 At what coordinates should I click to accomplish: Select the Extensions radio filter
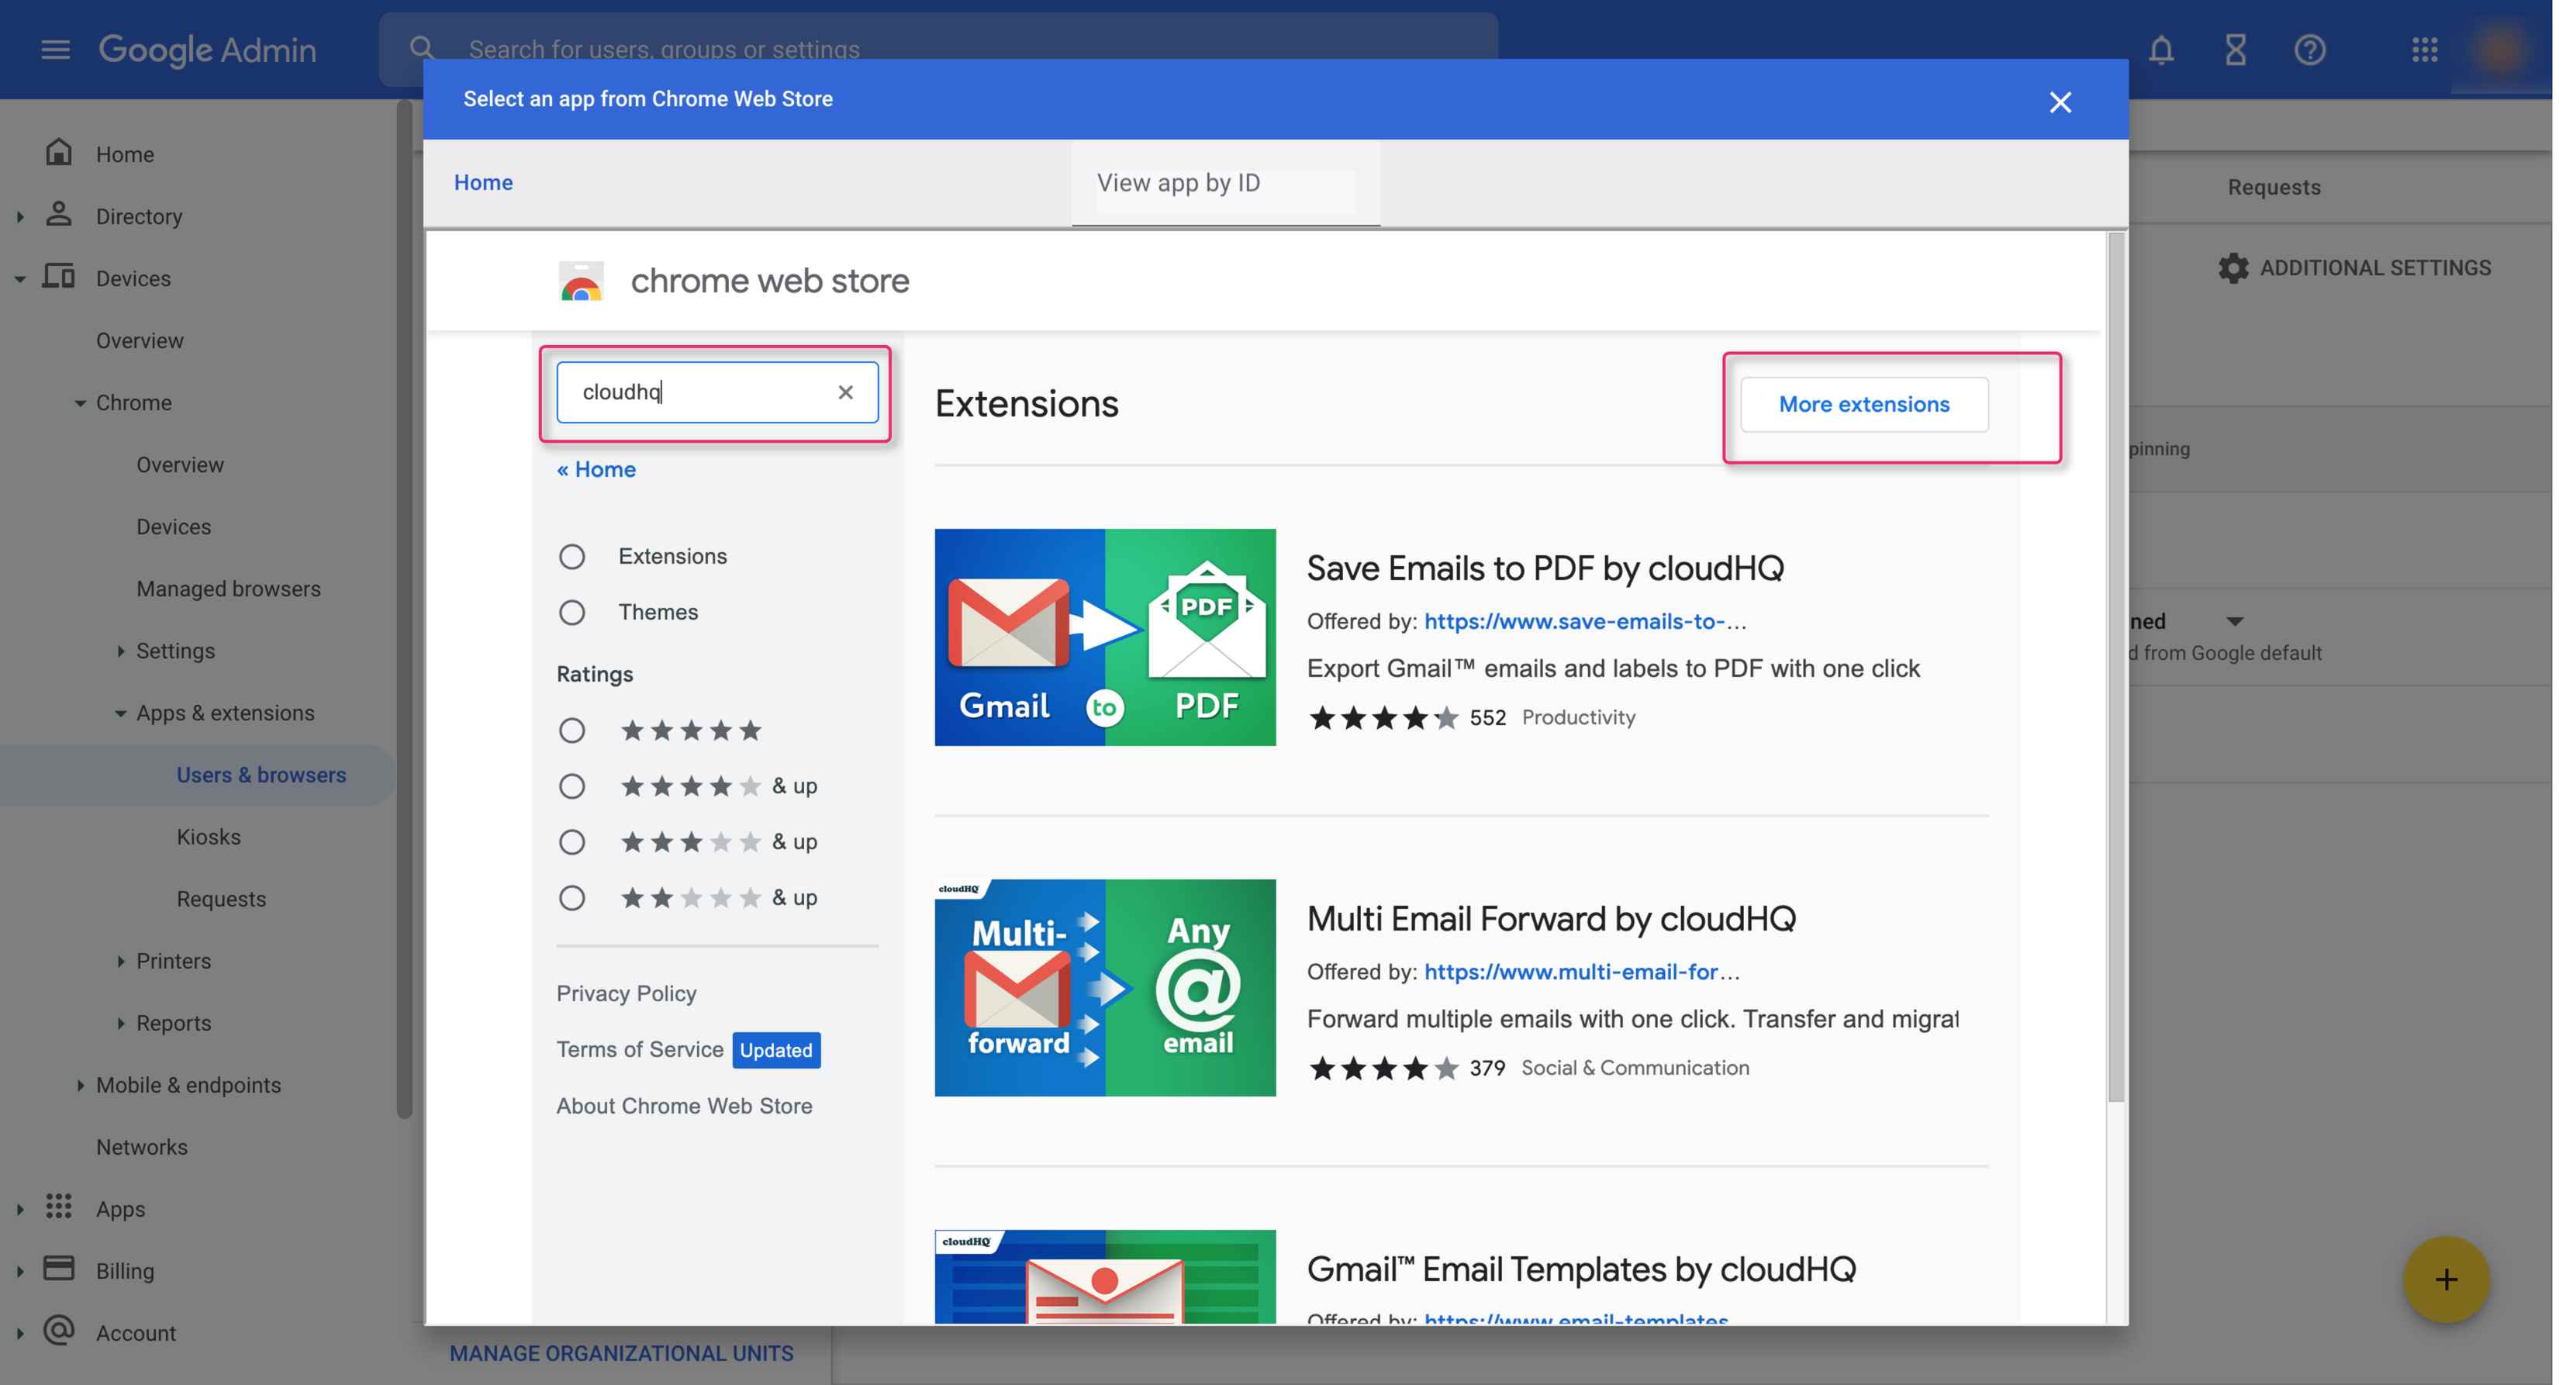tap(572, 556)
